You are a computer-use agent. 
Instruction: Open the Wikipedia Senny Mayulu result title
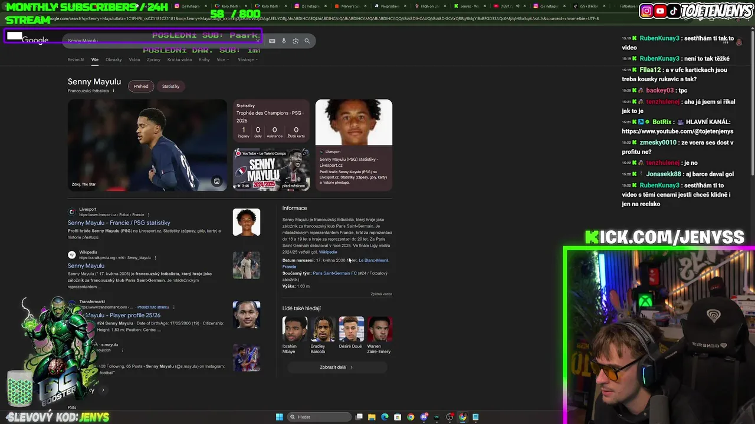[86, 266]
